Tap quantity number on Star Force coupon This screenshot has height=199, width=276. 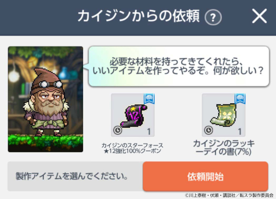149,132
